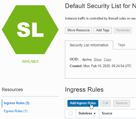Image resolution: width=136 pixels, height=119 pixels.
Task: Switch to the Security List Information tab
Action: [x=89, y=45]
